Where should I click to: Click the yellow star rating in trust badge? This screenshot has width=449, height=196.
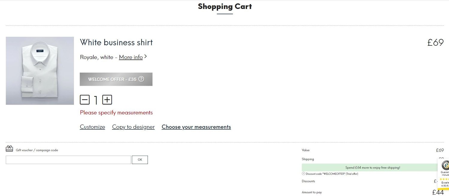(444, 179)
